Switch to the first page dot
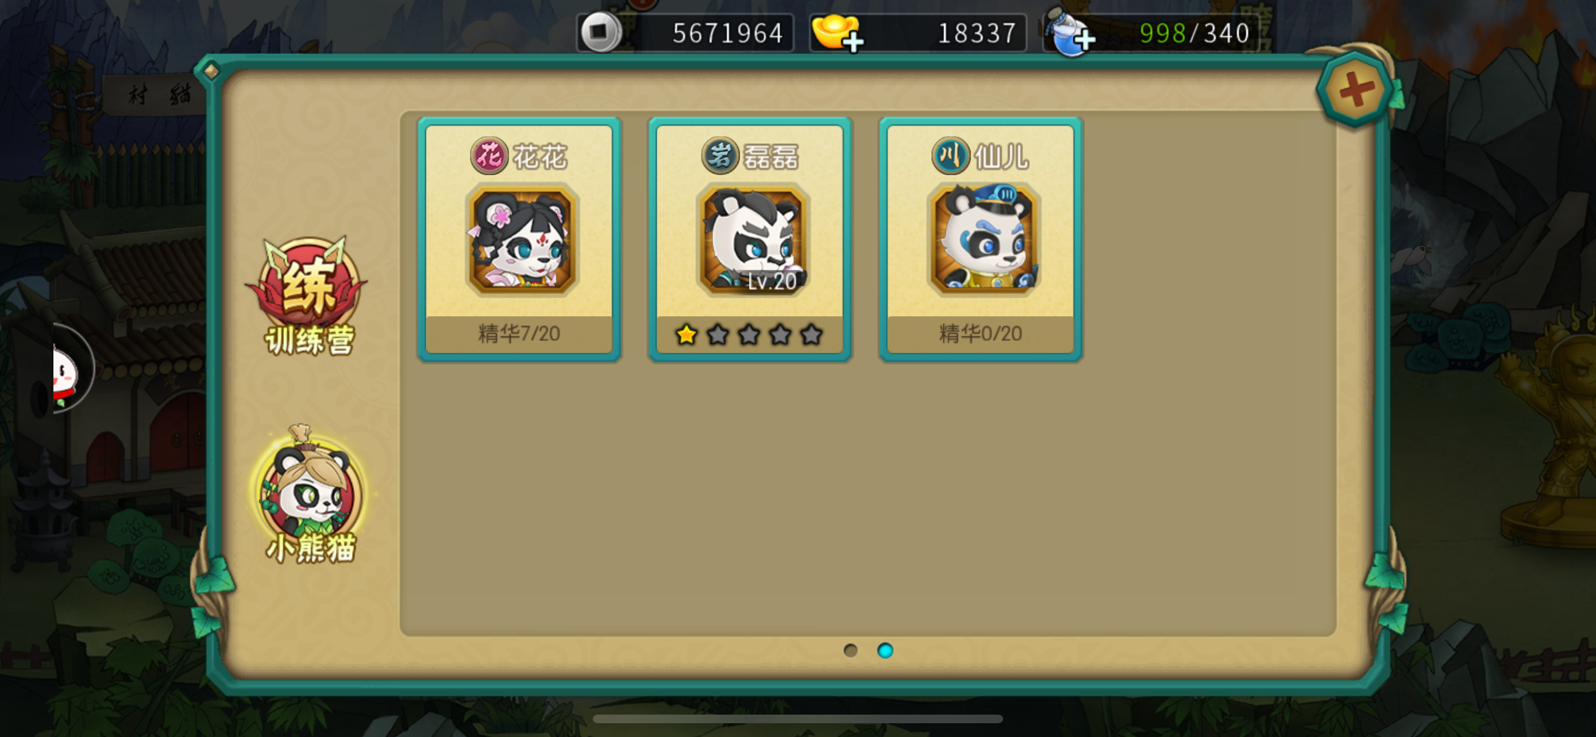 point(851,650)
